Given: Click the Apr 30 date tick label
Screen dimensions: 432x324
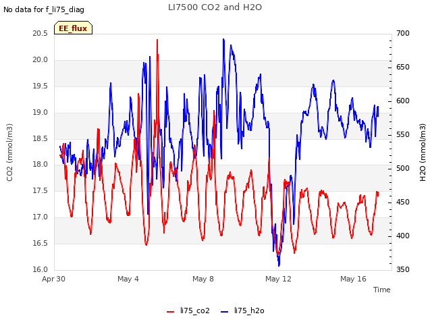Looking at the screenshot, I should coord(53,279).
